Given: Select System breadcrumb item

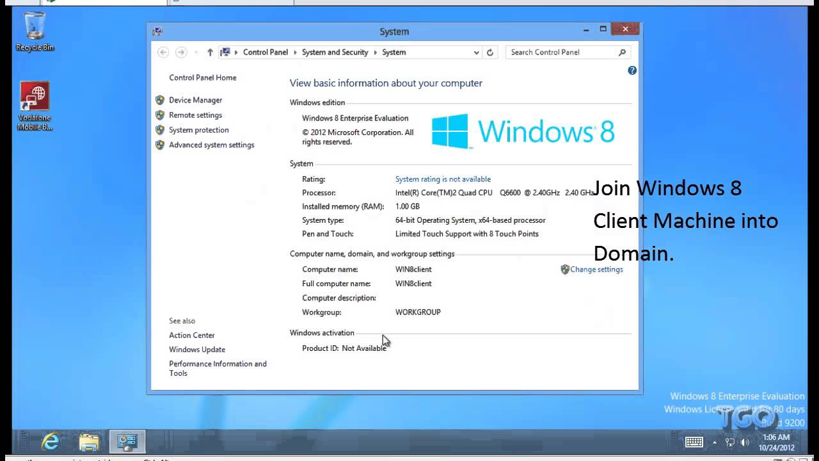Looking at the screenshot, I should click(394, 53).
